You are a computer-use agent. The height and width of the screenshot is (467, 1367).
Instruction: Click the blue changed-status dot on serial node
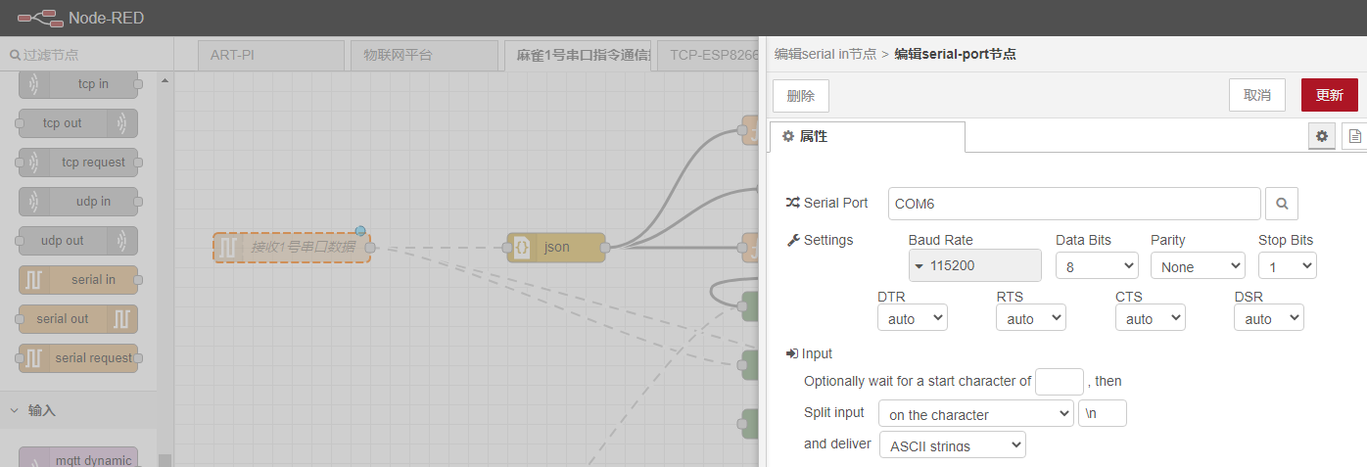[360, 231]
